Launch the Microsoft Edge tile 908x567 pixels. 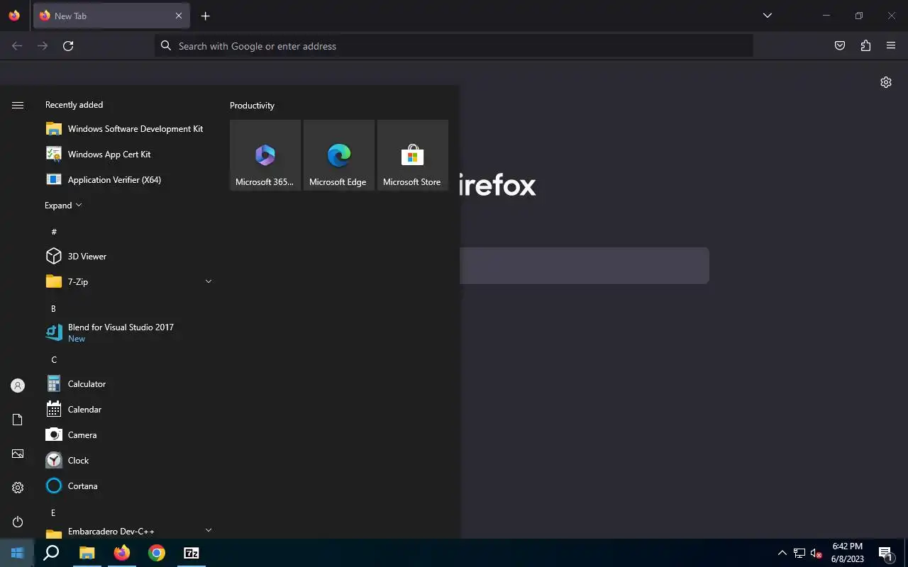click(x=339, y=155)
